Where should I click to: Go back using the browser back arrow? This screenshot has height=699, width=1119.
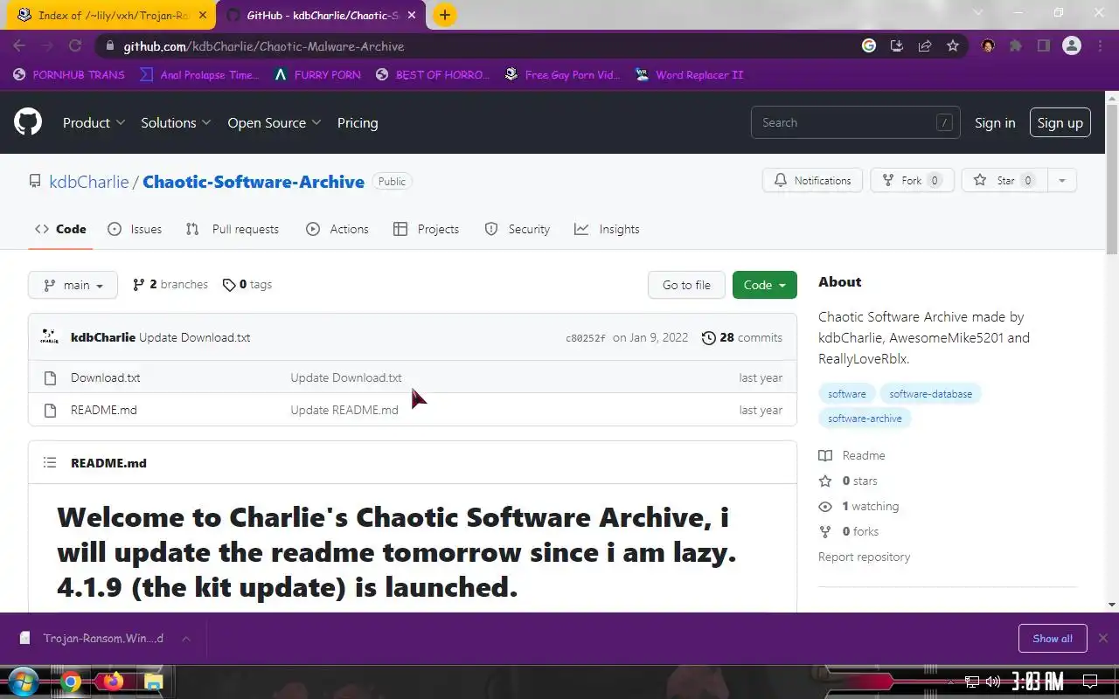(x=19, y=46)
